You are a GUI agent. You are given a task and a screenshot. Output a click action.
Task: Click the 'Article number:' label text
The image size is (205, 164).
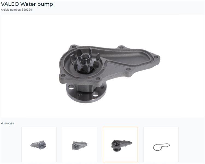coord(11,10)
